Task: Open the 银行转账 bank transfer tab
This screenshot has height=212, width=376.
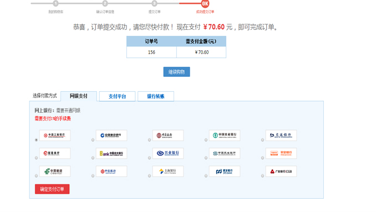Action: click(x=156, y=96)
